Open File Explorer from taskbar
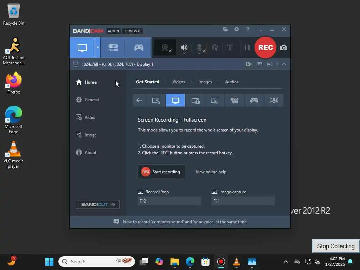The image size is (360, 270). click(x=174, y=262)
